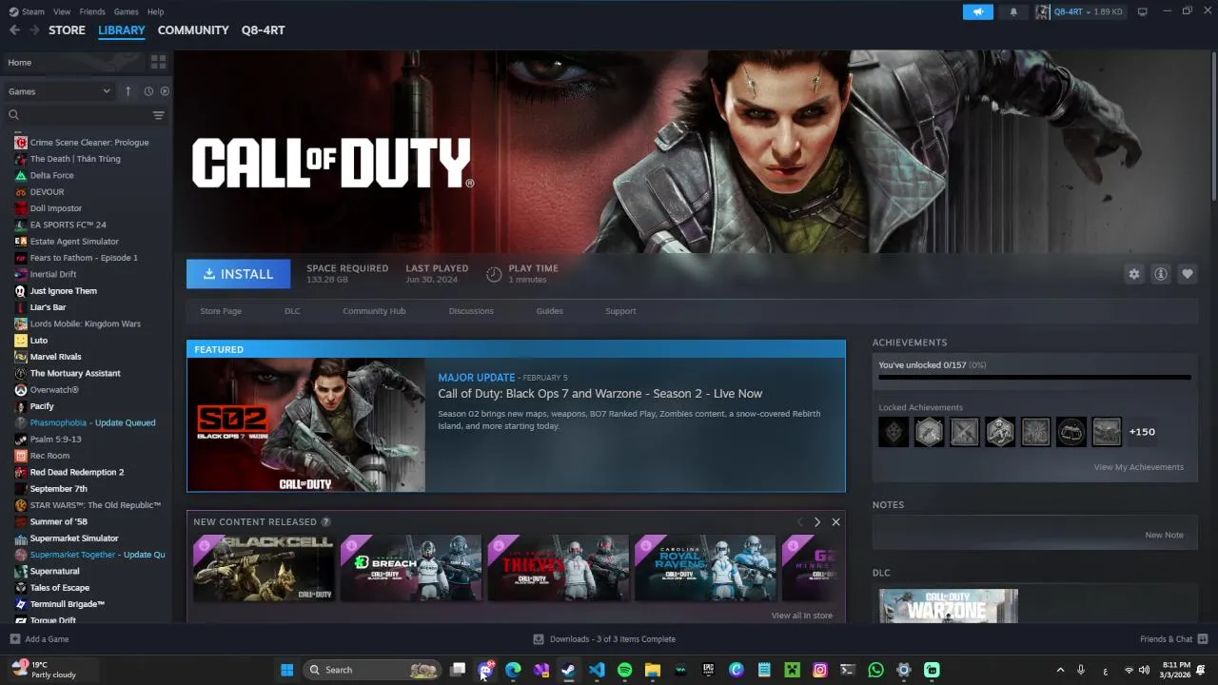The width and height of the screenshot is (1218, 685).
Task: Open the Q8-4RT account dropdown
Action: (x=1079, y=11)
